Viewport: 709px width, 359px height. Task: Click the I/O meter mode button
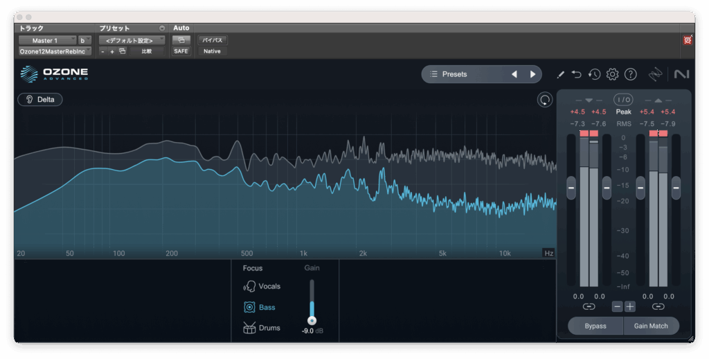[x=623, y=100]
